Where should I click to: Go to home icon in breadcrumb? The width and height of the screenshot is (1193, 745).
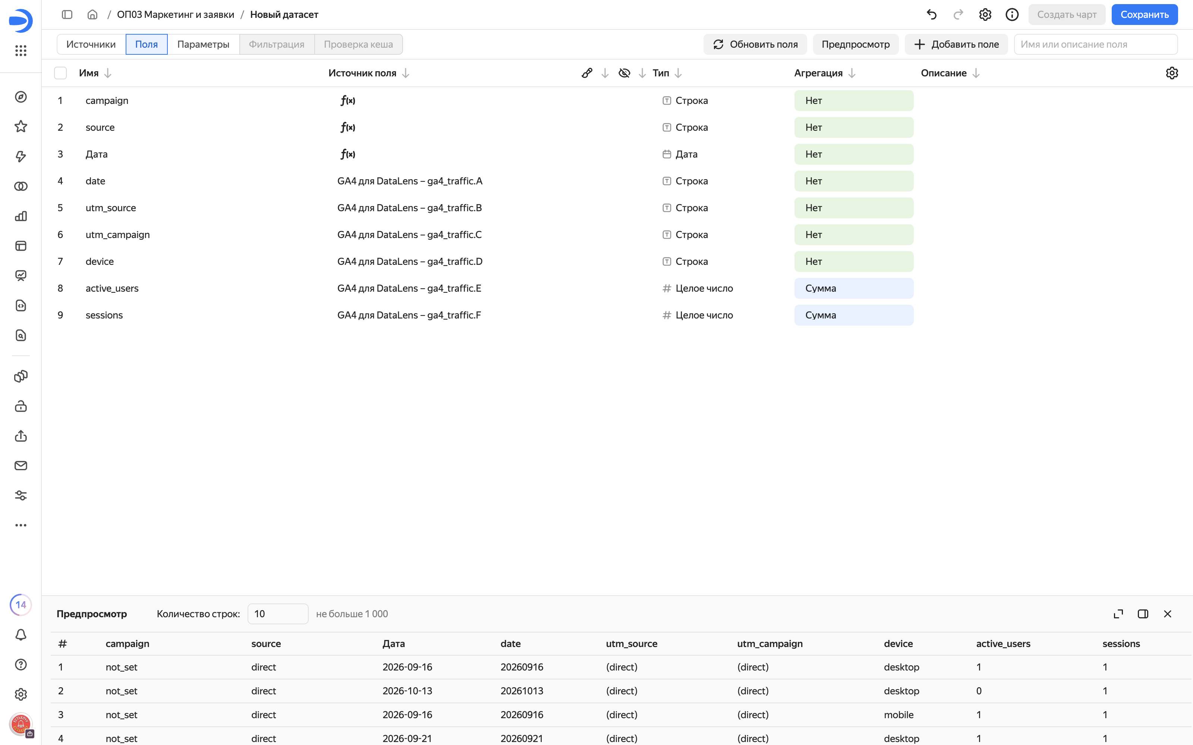[x=92, y=15]
